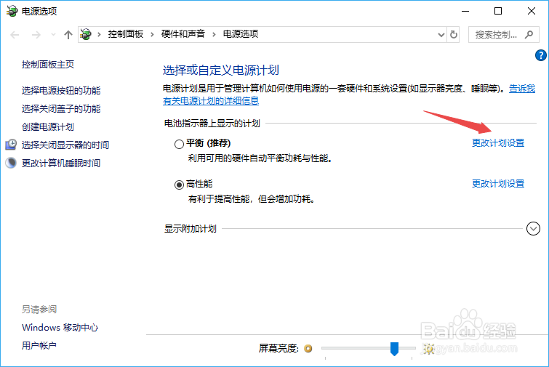Click the forward navigation arrow
The width and height of the screenshot is (549, 367).
point(36,35)
